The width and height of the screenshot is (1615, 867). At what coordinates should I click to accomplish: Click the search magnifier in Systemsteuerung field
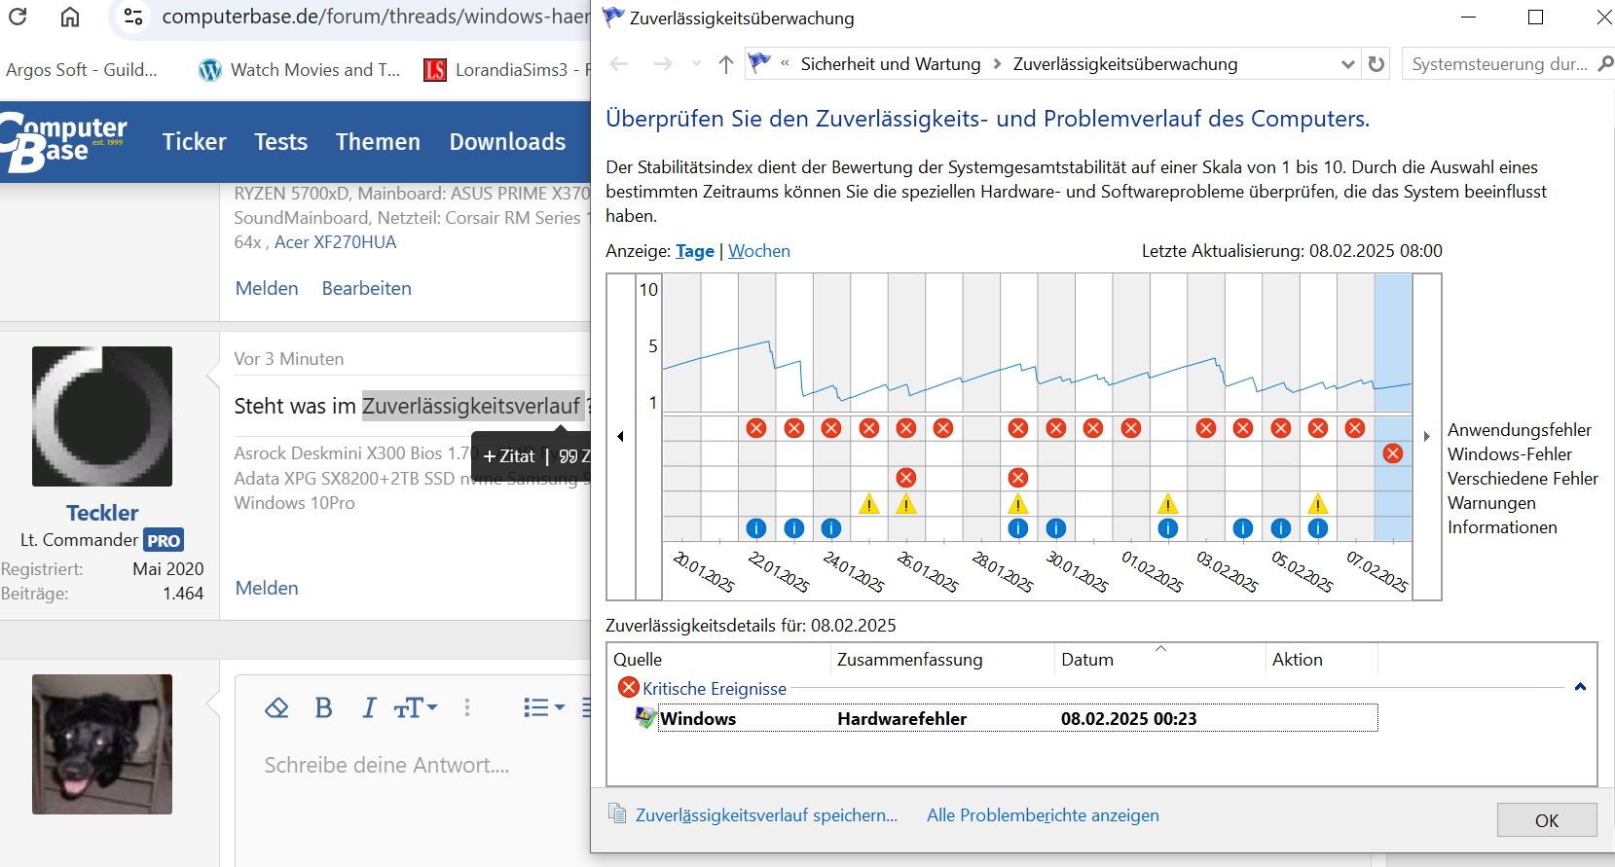click(x=1604, y=64)
